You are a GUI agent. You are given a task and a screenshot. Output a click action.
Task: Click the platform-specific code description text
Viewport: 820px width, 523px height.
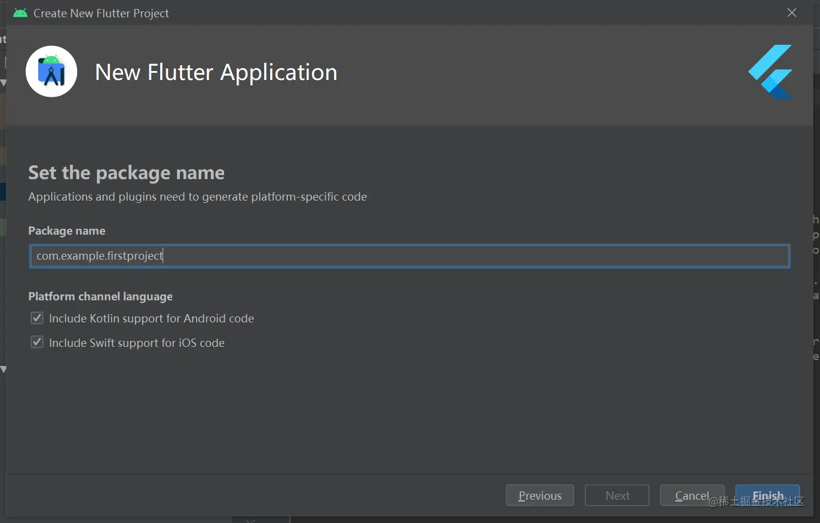198,196
